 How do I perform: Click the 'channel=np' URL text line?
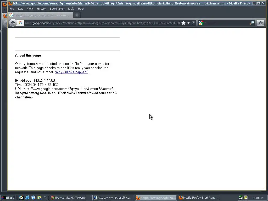pos(24,97)
